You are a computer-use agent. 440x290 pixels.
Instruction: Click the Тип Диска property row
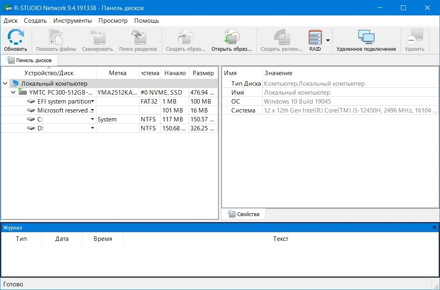[x=330, y=84]
